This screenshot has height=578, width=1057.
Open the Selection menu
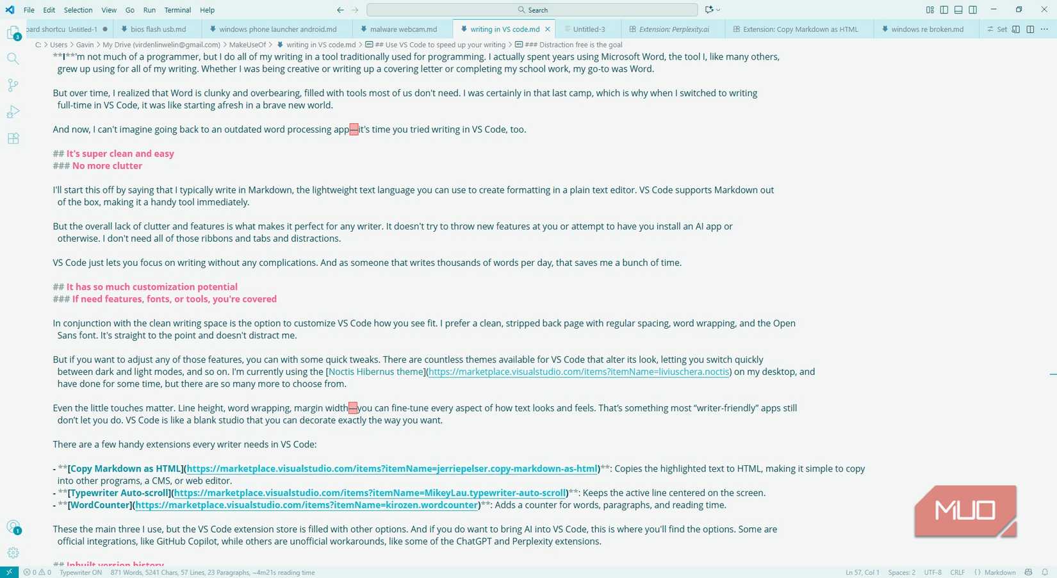[x=78, y=10]
